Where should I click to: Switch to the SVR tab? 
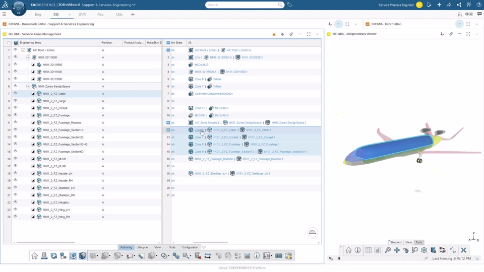(x=82, y=15)
